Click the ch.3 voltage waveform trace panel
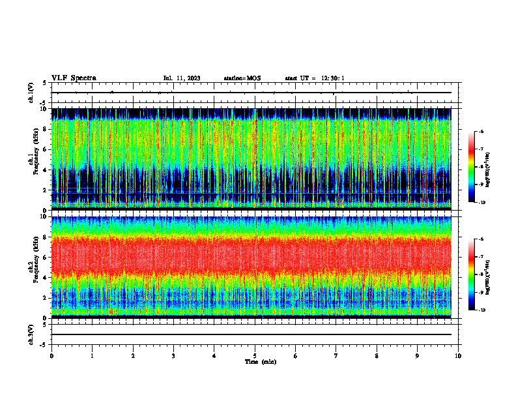Viewport: 516px width, 399px height. (255, 334)
